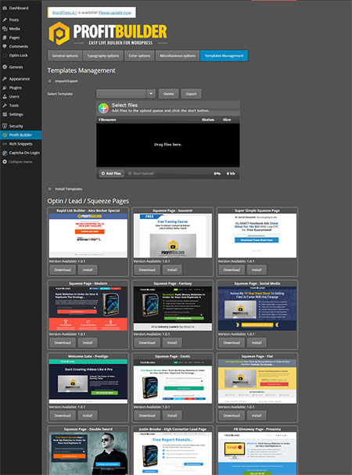Viewport: 352px width, 475px height.
Task: Switch to the Color options tab
Action: point(139,56)
